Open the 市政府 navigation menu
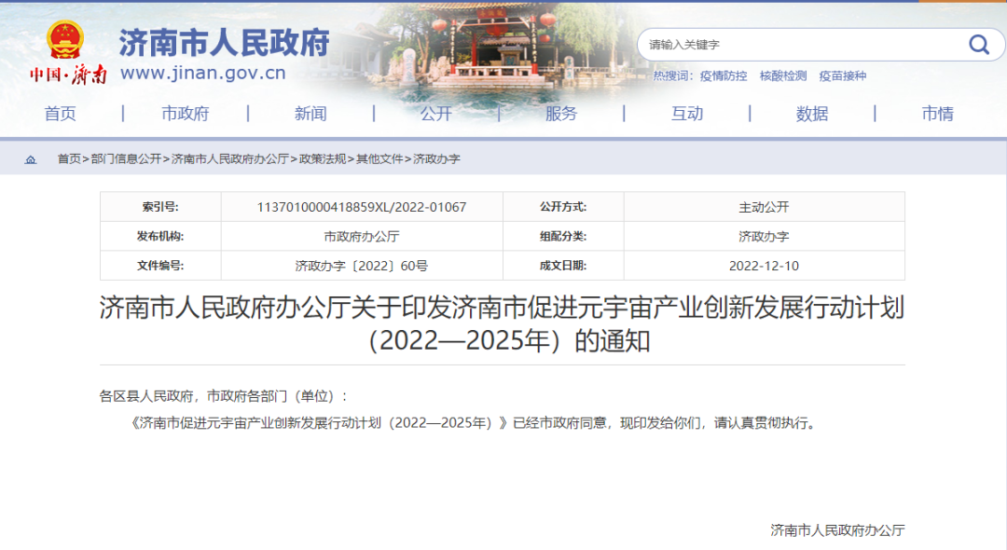The image size is (1007, 550). [186, 113]
